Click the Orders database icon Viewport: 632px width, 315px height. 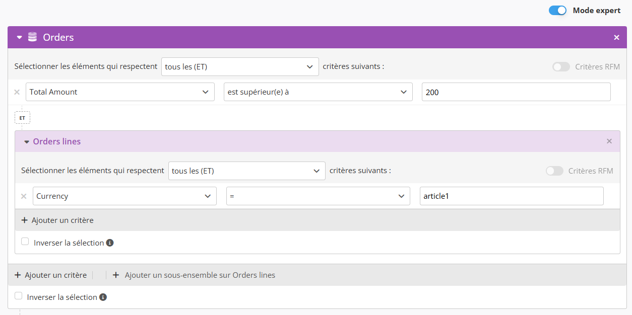32,37
